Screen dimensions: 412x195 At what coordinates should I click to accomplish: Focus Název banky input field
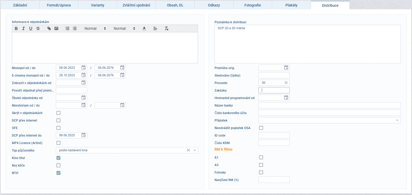[x=330, y=105]
